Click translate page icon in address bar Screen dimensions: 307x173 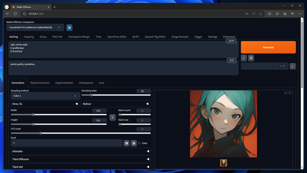[x=247, y=14]
